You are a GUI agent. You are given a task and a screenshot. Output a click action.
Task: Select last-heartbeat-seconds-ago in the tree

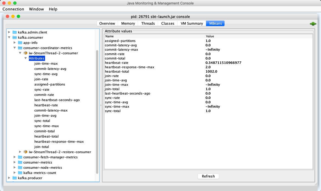click(57, 100)
